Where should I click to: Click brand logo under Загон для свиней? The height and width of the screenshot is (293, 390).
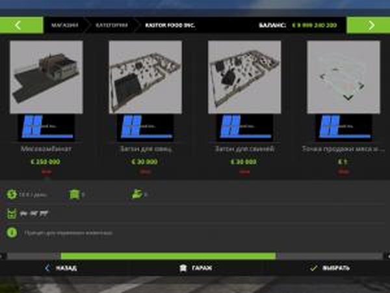(x=244, y=127)
